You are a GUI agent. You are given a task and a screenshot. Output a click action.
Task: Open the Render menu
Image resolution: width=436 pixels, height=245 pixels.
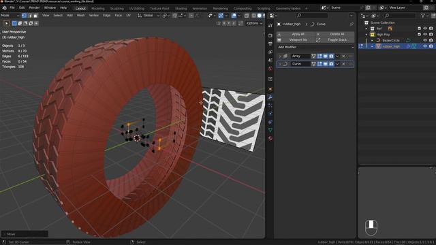(x=35, y=7)
